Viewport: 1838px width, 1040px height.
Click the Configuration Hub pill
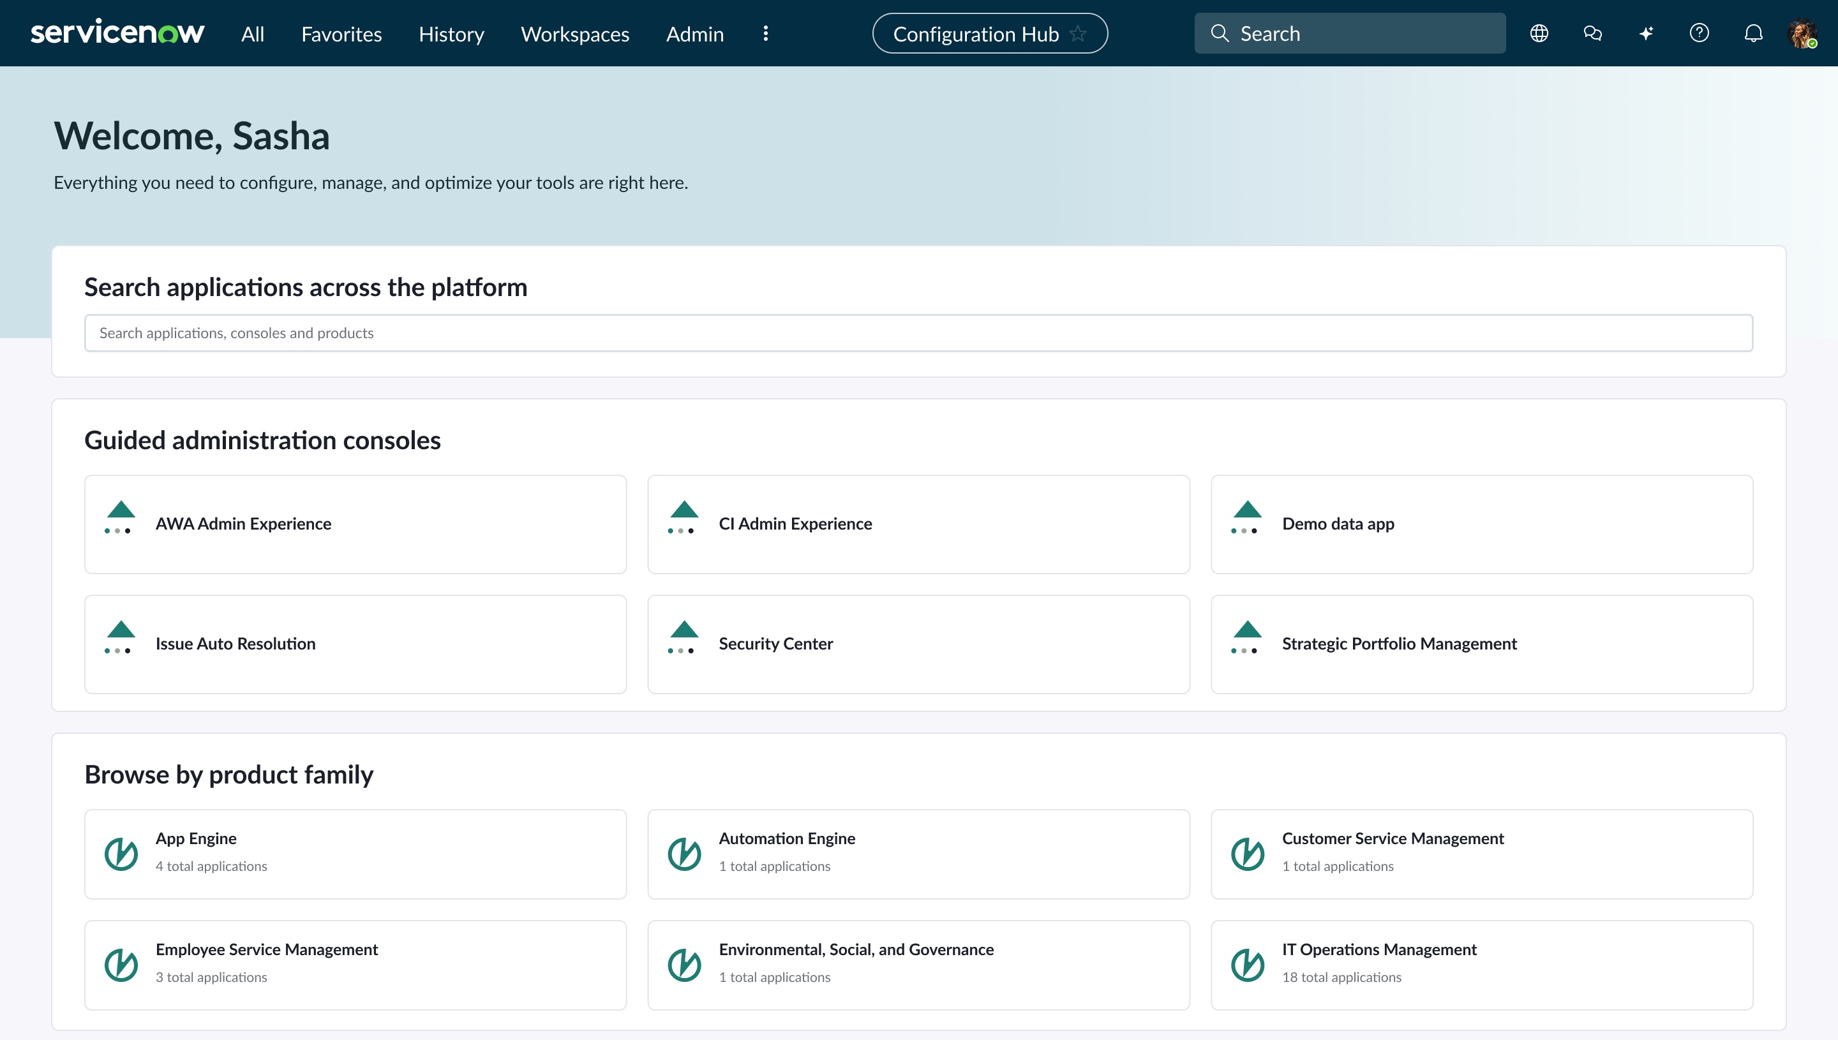coord(990,33)
